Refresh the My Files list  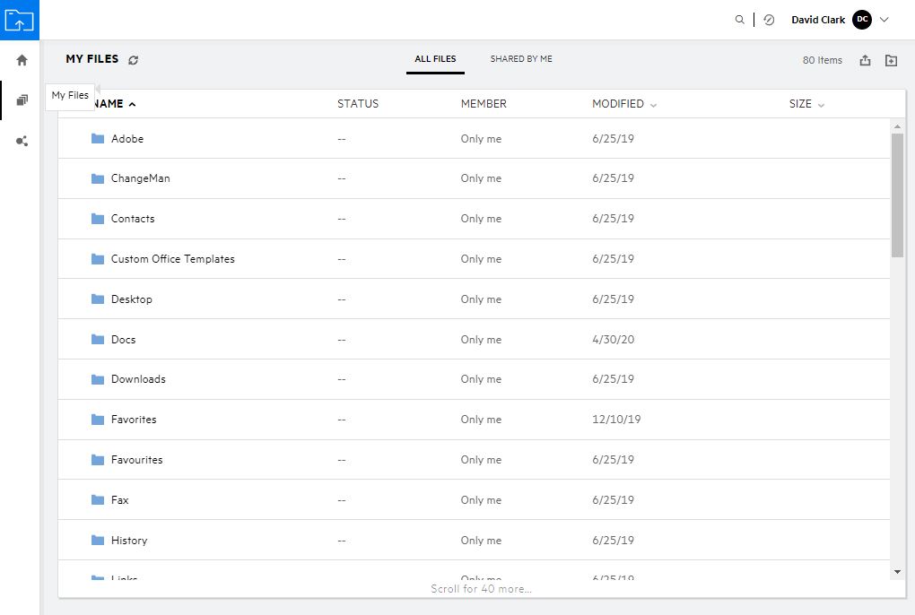point(134,60)
